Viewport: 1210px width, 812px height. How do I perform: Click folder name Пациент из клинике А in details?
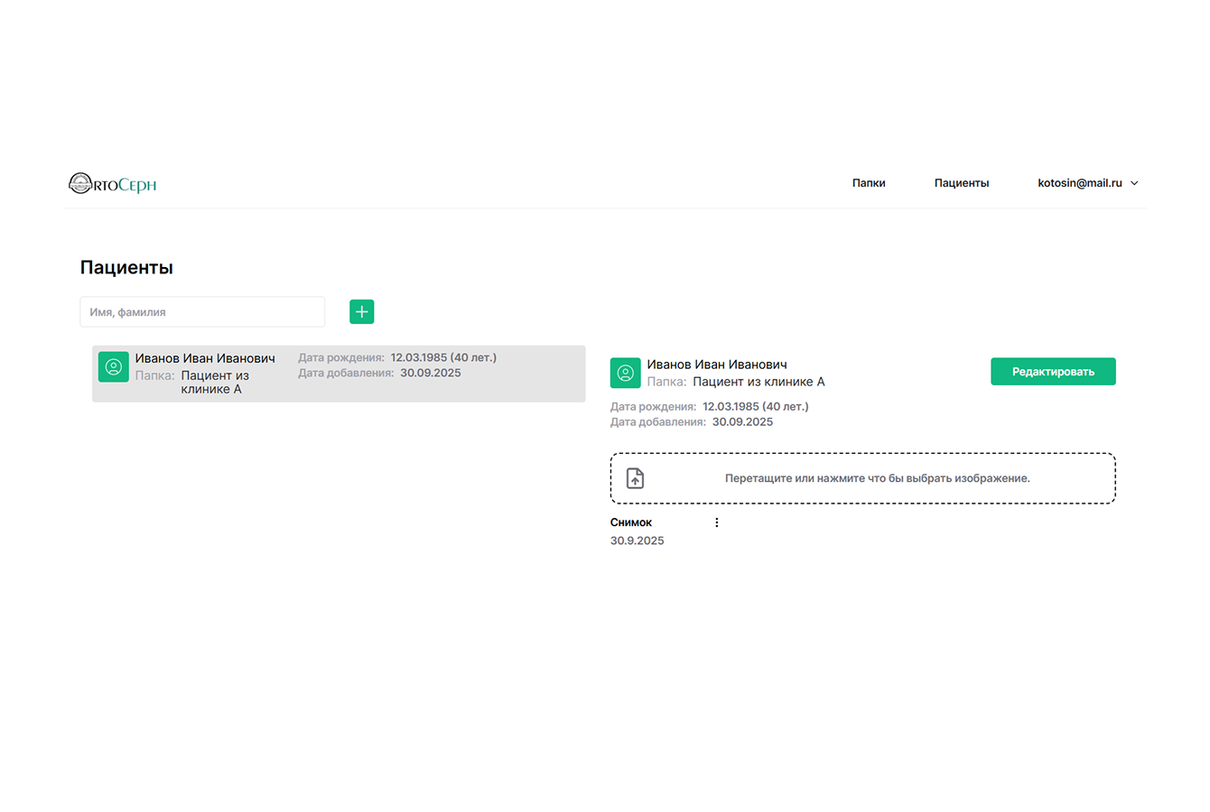click(758, 382)
